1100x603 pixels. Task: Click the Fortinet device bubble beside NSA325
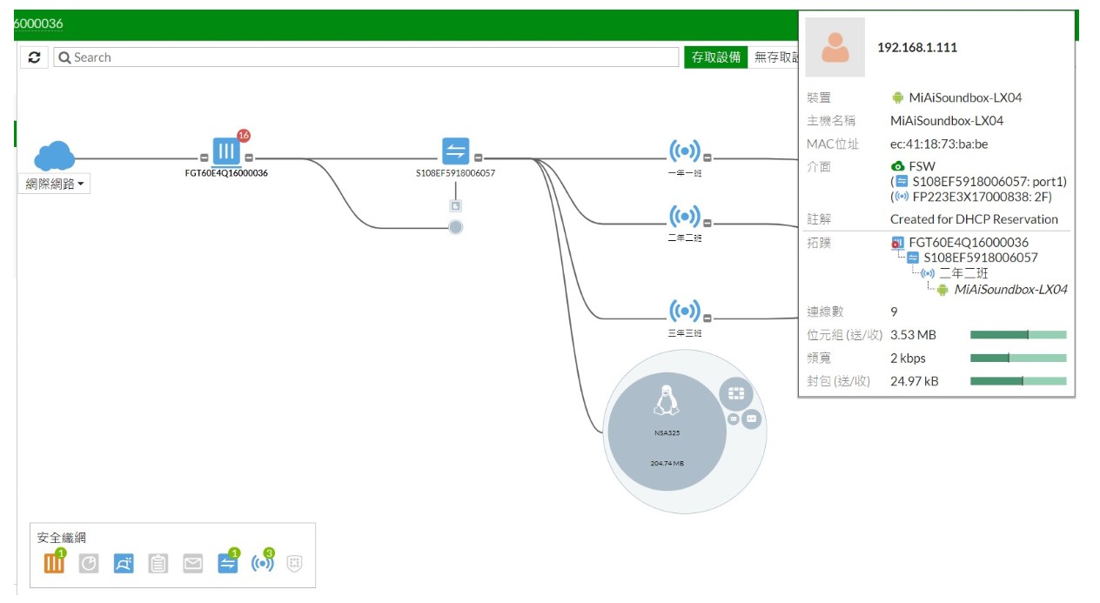(x=736, y=395)
